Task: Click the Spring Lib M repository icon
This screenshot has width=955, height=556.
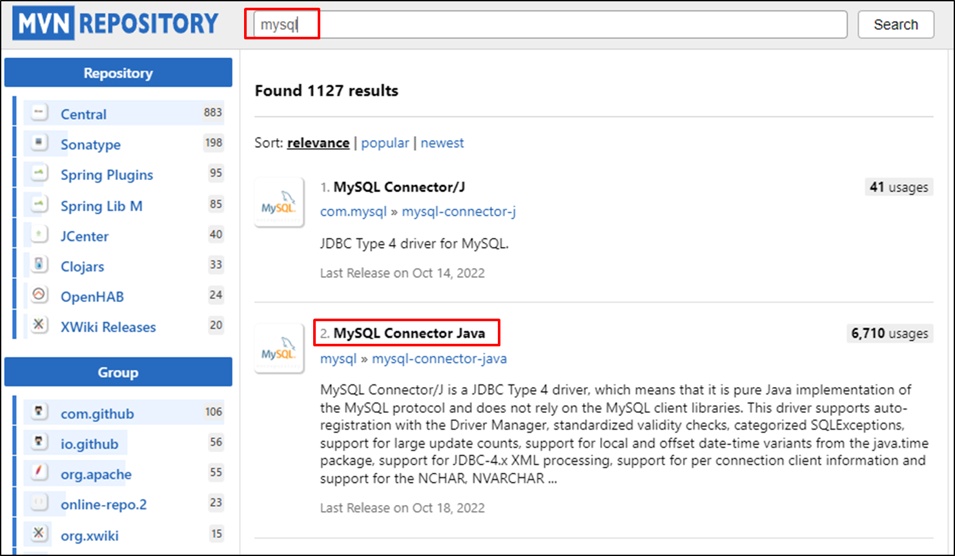Action: 40,204
